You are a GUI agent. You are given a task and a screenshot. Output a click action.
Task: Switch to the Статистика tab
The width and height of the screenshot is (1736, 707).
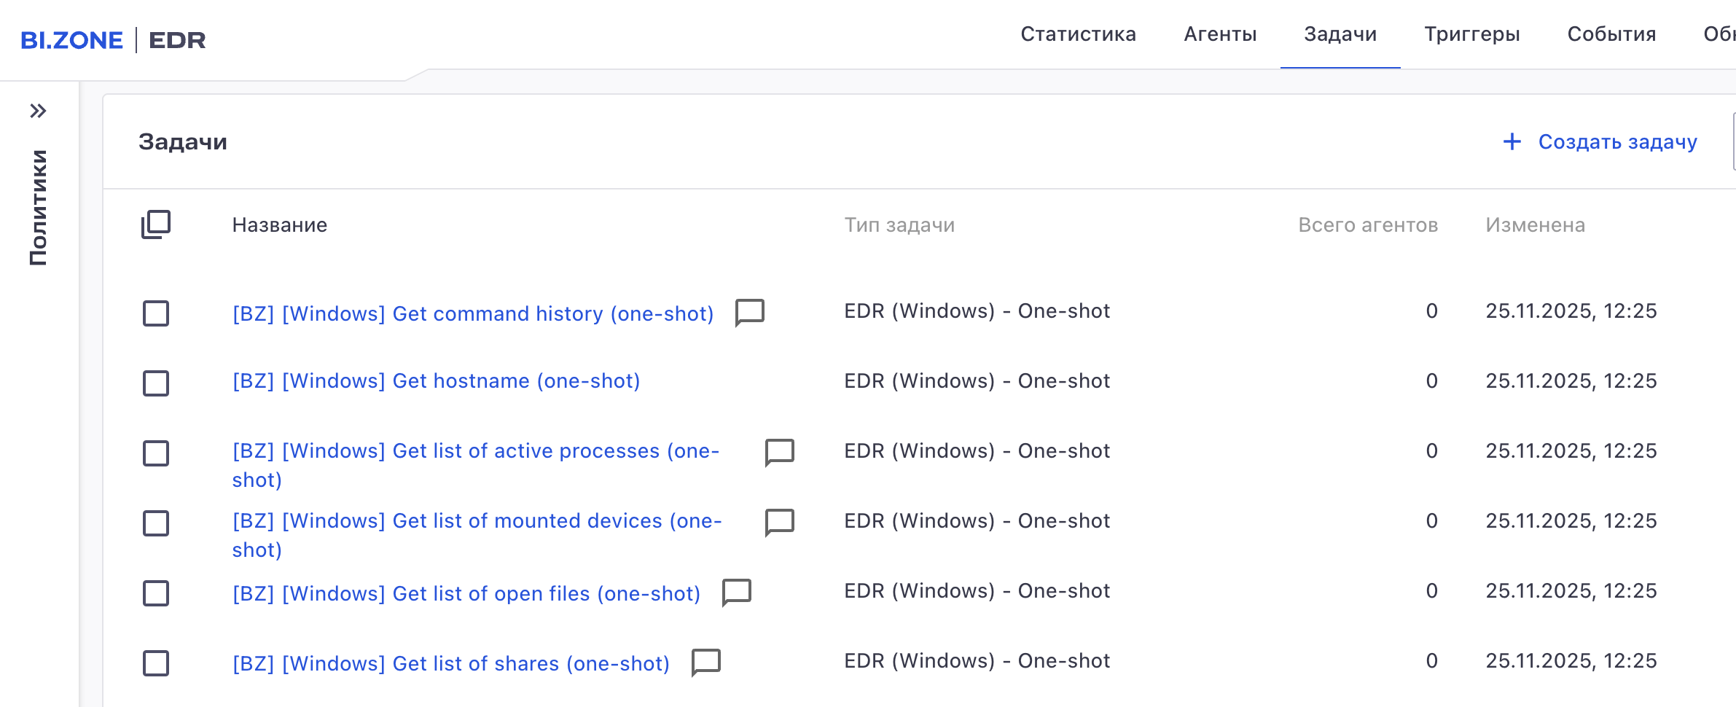point(1078,34)
